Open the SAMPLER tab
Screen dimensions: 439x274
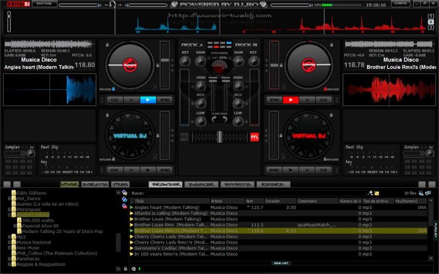[201, 185]
